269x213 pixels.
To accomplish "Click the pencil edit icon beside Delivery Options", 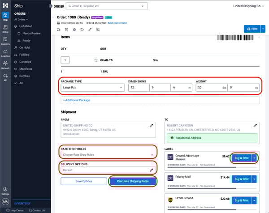I will point(151,170).
